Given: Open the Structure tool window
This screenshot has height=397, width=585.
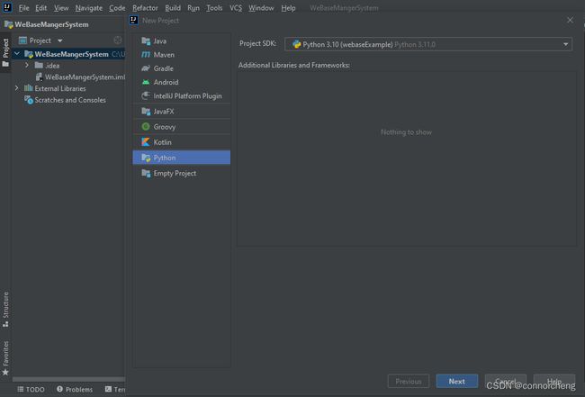Looking at the screenshot, I should pos(5,310).
